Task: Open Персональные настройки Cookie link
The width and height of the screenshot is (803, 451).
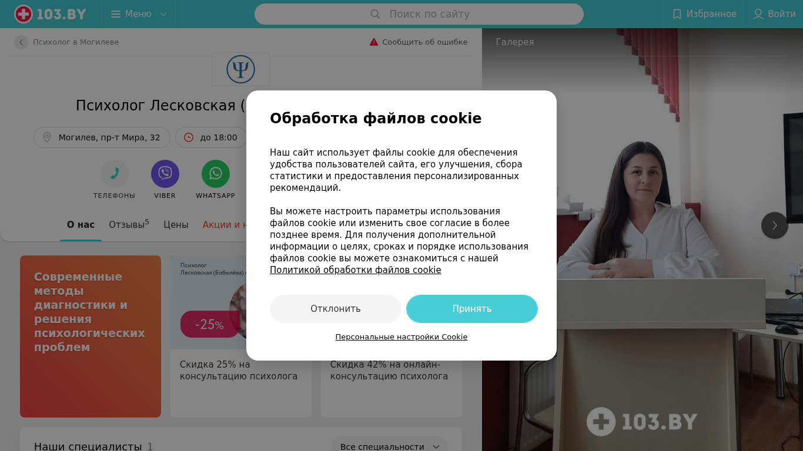Action: 401,337
